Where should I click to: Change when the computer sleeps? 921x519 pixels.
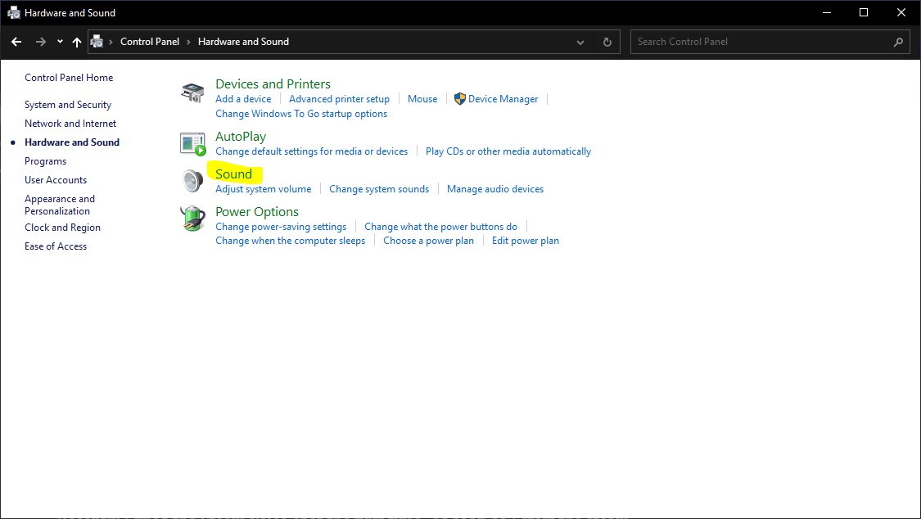[x=290, y=241]
